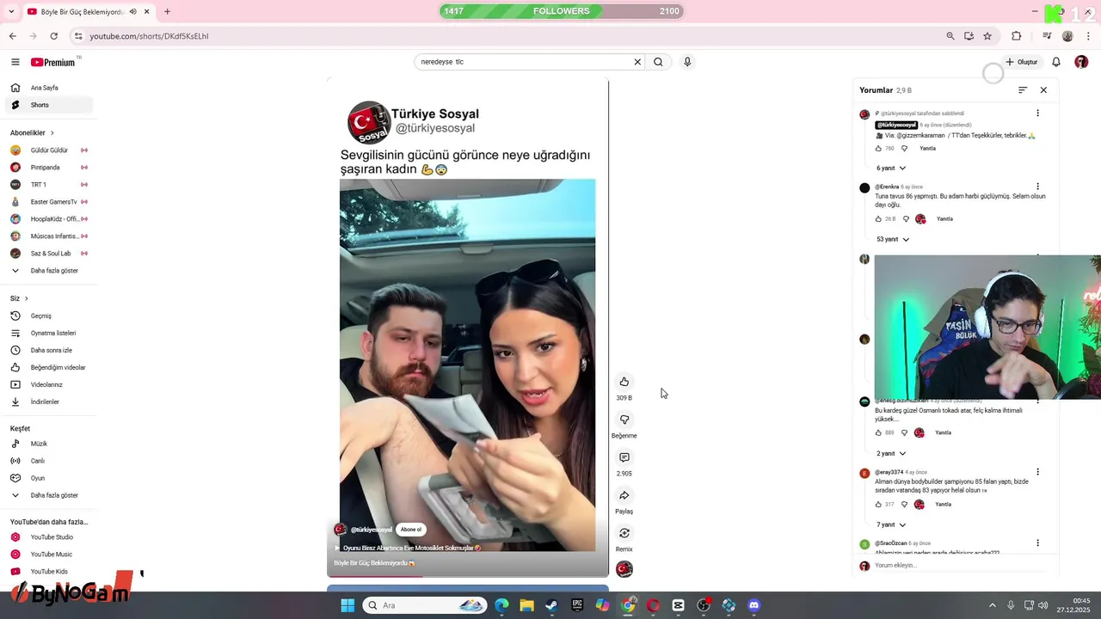The width and height of the screenshot is (1101, 619).
Task: Bookmark this page with star icon
Action: point(987,36)
